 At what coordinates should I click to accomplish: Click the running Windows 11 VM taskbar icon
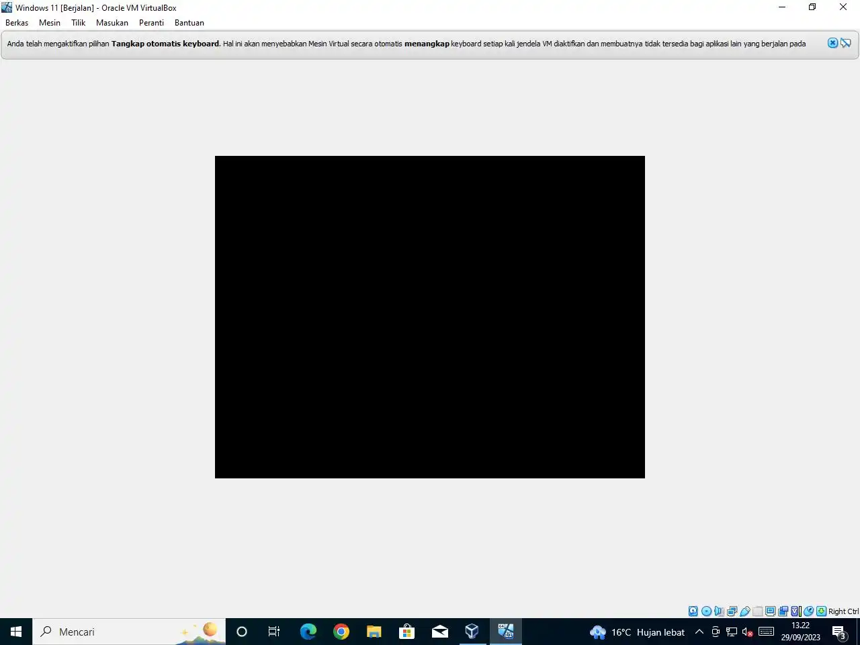point(505,632)
